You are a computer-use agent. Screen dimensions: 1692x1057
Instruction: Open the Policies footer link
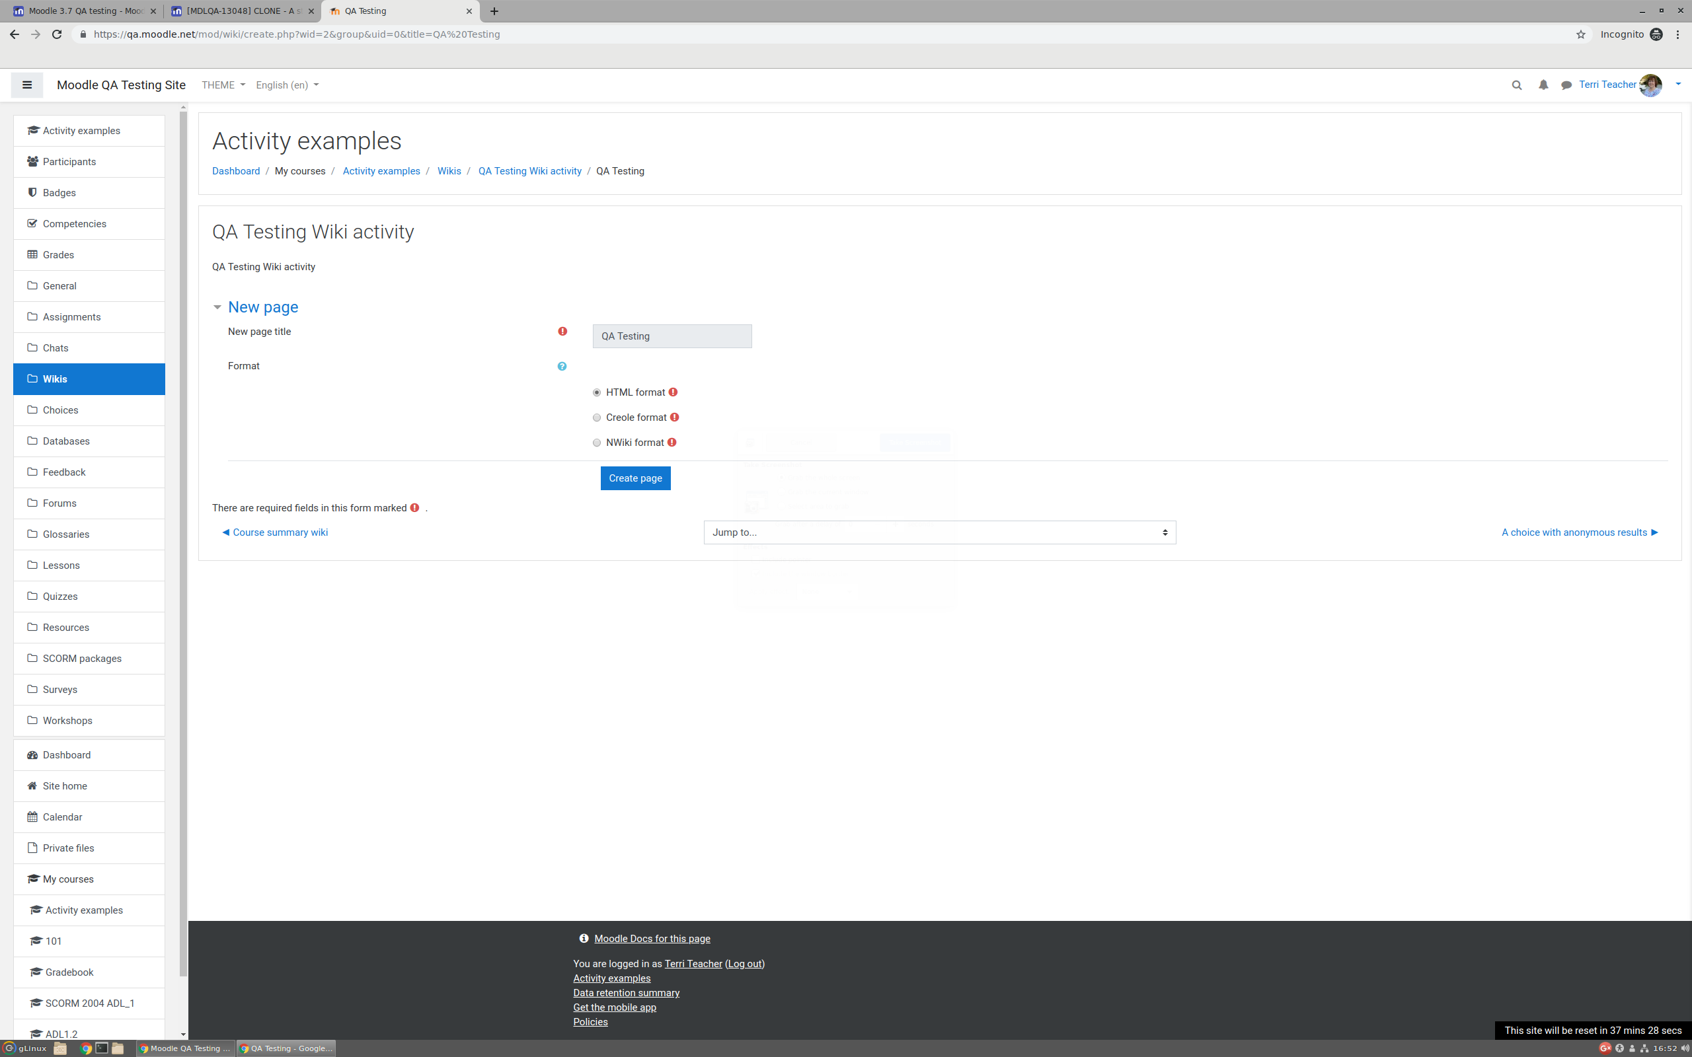pyautogui.click(x=590, y=1022)
